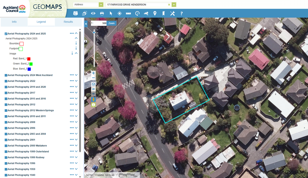
Task: Click the help question mark icon
Action: click(x=181, y=14)
